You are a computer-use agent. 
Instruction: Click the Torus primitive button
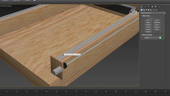(148, 27)
